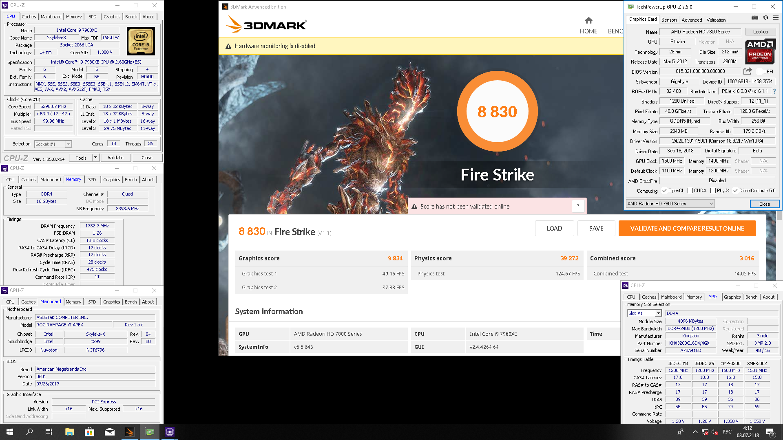Click the Intel Core i9 Extreme badge

pyautogui.click(x=141, y=41)
